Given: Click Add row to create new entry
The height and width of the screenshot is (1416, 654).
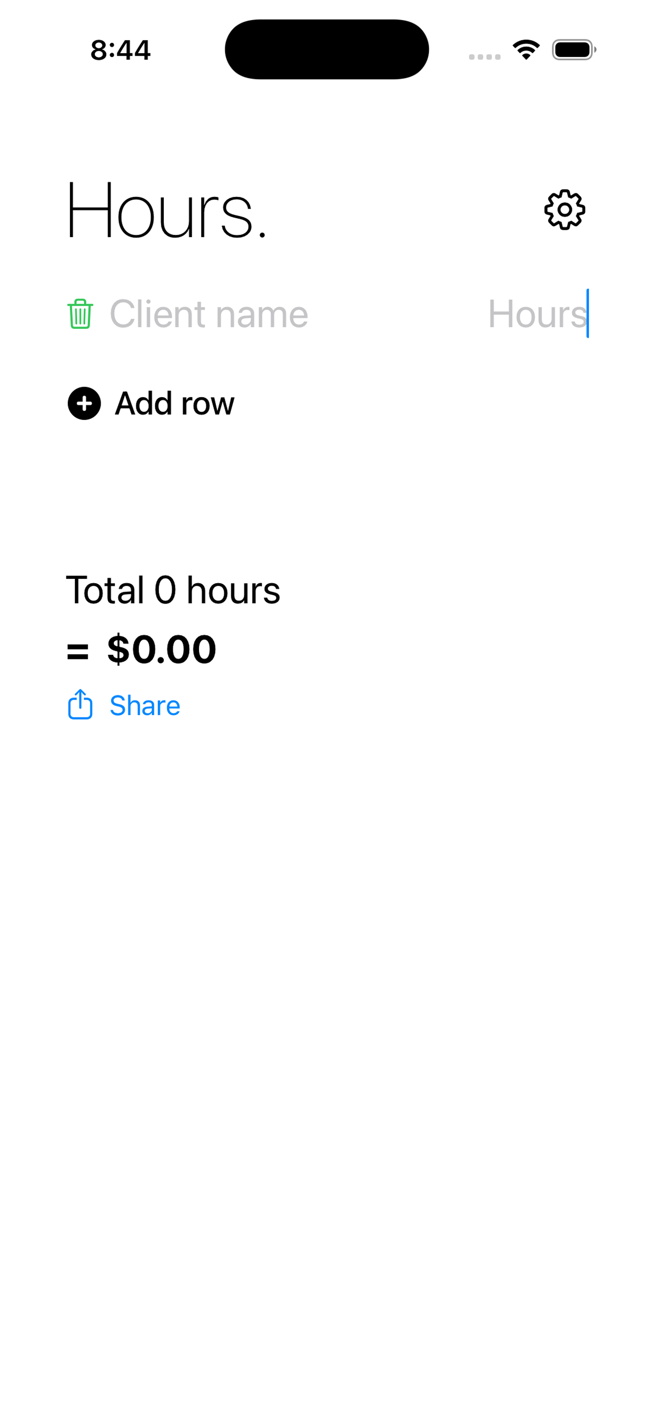Looking at the screenshot, I should pos(173,404).
